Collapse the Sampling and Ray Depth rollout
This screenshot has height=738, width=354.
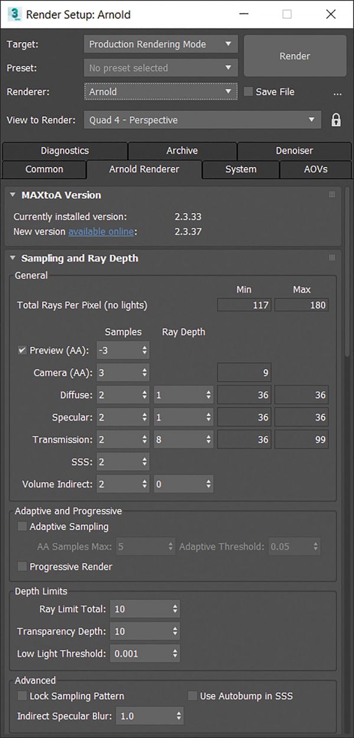point(13,258)
